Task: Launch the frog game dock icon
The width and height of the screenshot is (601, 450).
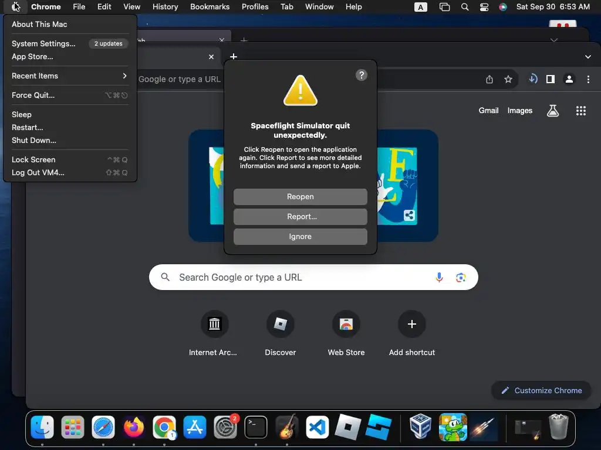Action: [x=453, y=427]
